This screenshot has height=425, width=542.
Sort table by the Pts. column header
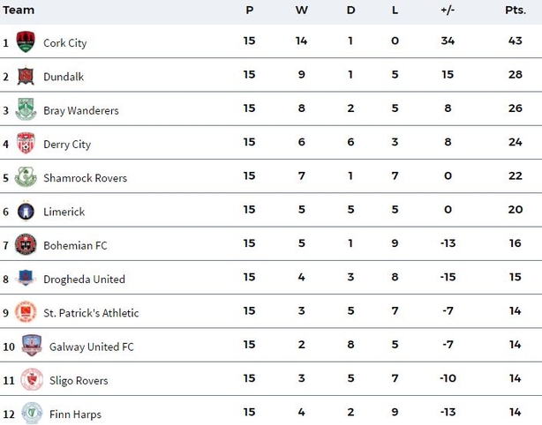(516, 10)
